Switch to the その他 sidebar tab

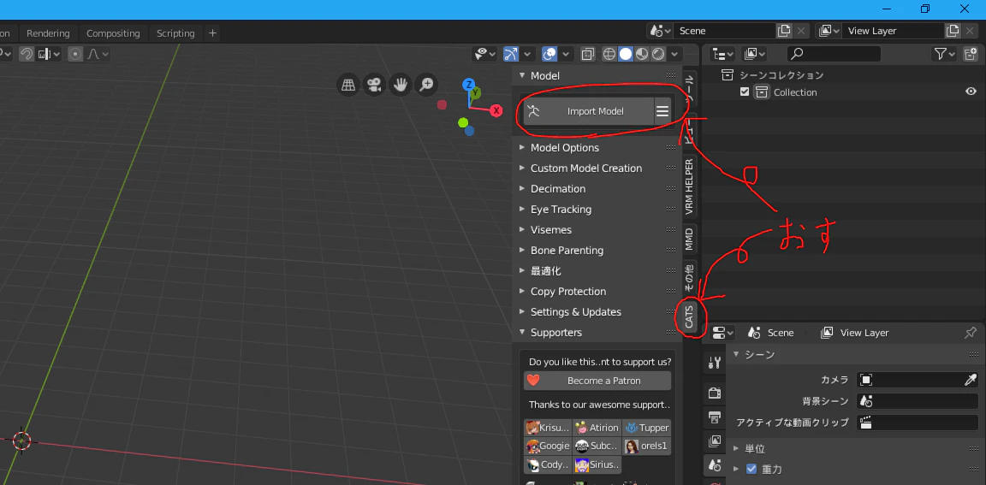coord(690,276)
